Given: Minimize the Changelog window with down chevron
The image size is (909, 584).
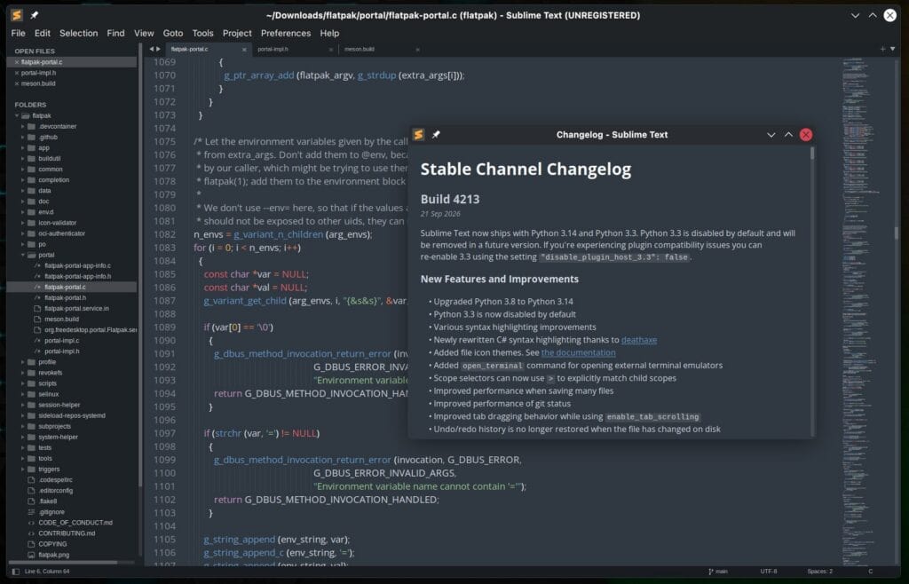Looking at the screenshot, I should (x=771, y=134).
